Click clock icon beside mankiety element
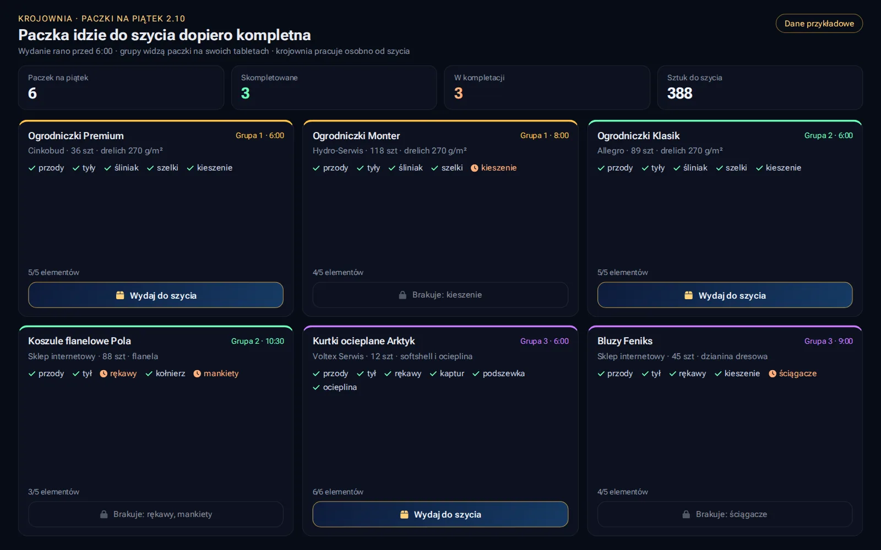Image resolution: width=881 pixels, height=550 pixels. (x=197, y=374)
